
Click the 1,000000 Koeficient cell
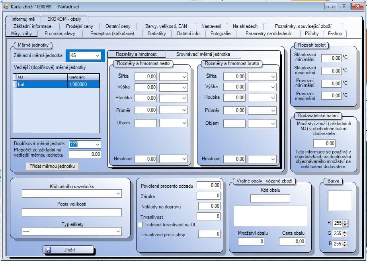tap(84, 84)
